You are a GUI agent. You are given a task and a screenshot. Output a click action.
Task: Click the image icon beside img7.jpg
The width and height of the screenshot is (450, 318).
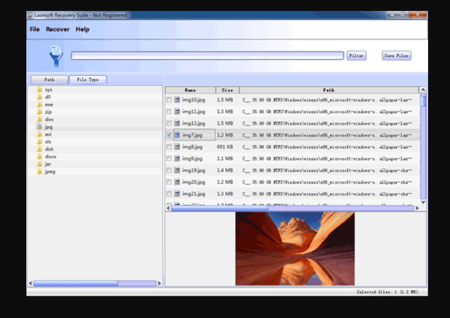[176, 135]
